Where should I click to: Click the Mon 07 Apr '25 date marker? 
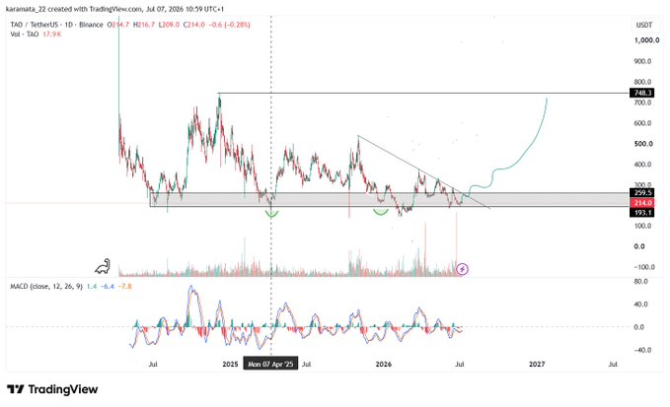tap(270, 364)
